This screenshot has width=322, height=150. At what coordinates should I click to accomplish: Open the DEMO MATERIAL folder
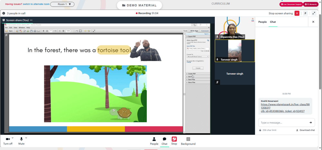click(x=139, y=5)
